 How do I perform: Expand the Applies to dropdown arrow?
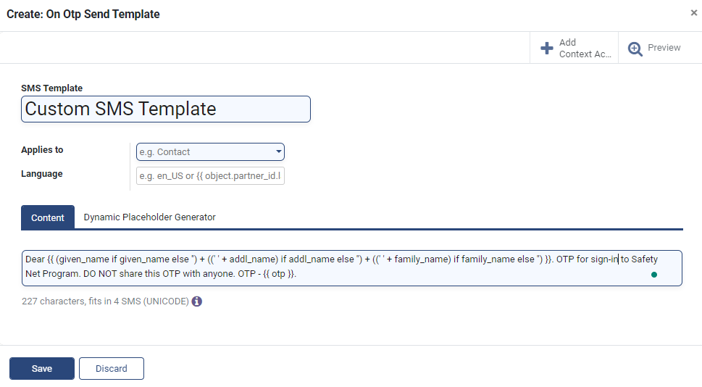click(x=278, y=152)
